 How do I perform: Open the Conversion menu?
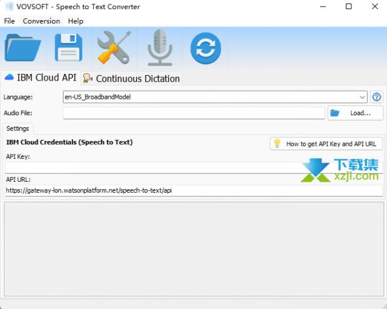point(41,21)
